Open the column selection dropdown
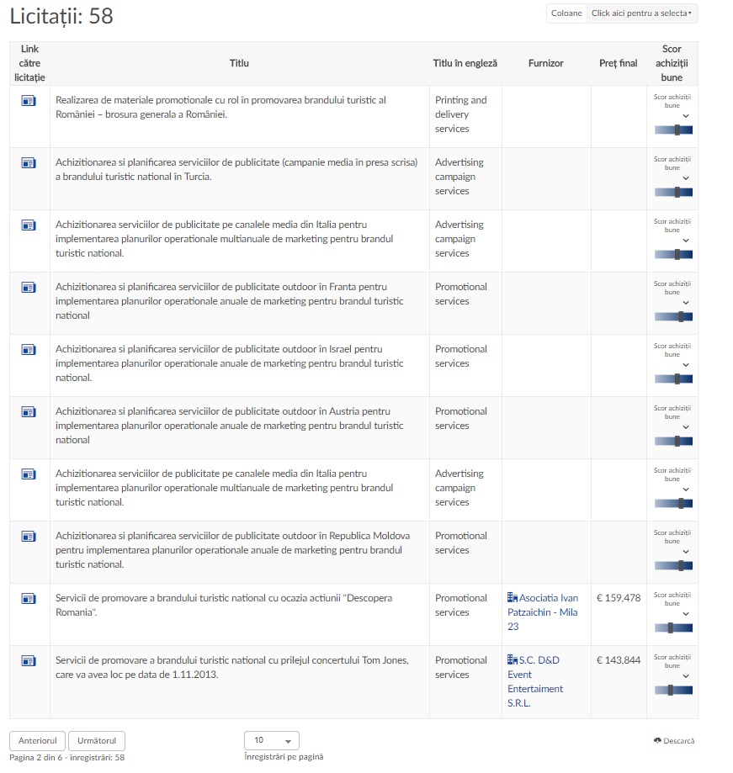The height and width of the screenshot is (773, 733). point(642,13)
